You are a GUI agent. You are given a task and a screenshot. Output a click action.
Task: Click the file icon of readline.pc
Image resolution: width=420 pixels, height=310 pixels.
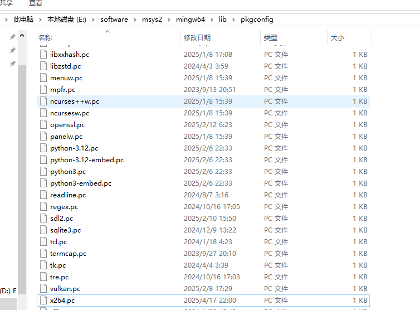(43, 195)
